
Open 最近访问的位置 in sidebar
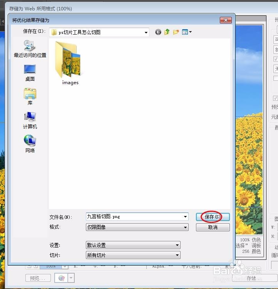tap(30, 49)
